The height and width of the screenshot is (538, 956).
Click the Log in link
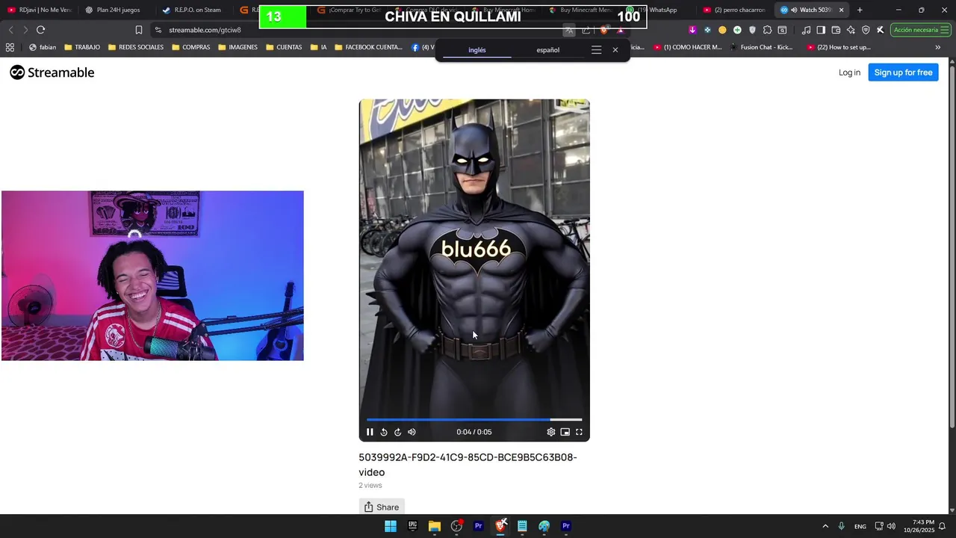click(849, 72)
